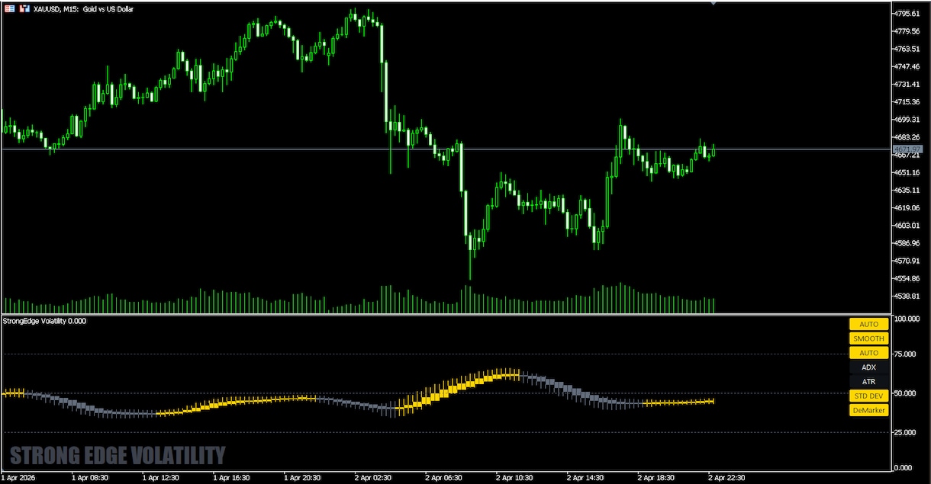The image size is (931, 484).
Task: Click the 1 Apr 2026 date label
Action: point(18,477)
